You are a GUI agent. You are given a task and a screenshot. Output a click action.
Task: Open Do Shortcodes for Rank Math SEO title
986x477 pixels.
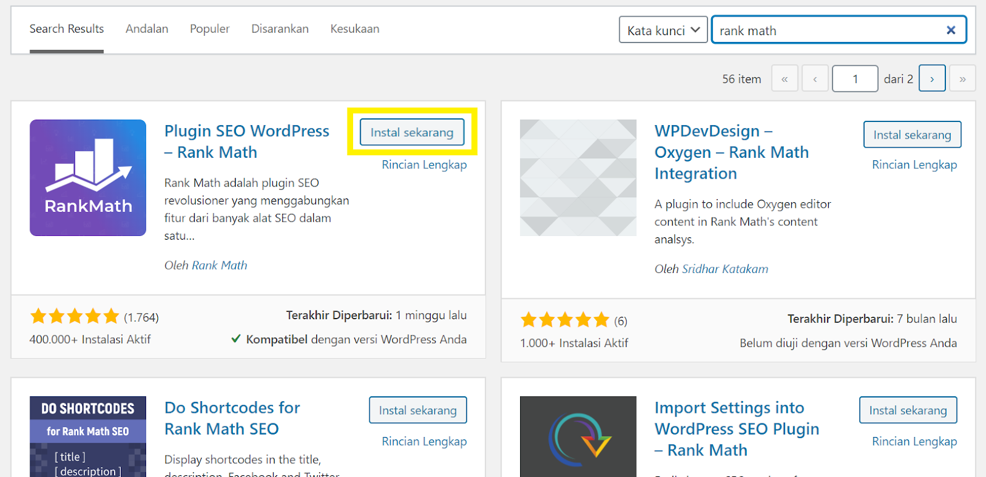(x=232, y=418)
